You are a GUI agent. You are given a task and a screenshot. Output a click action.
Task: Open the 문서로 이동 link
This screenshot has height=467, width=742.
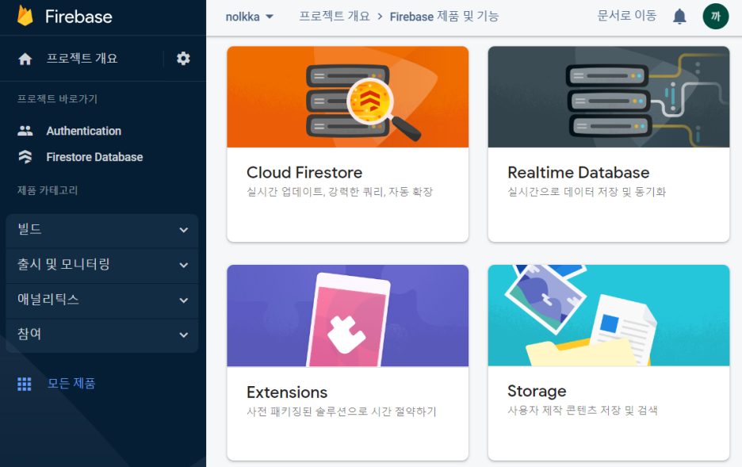point(627,16)
